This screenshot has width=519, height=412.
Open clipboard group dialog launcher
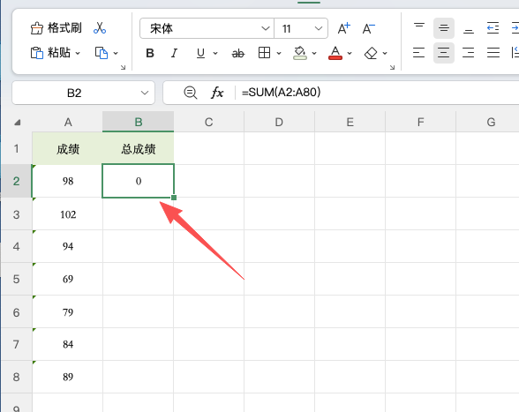[x=124, y=68]
